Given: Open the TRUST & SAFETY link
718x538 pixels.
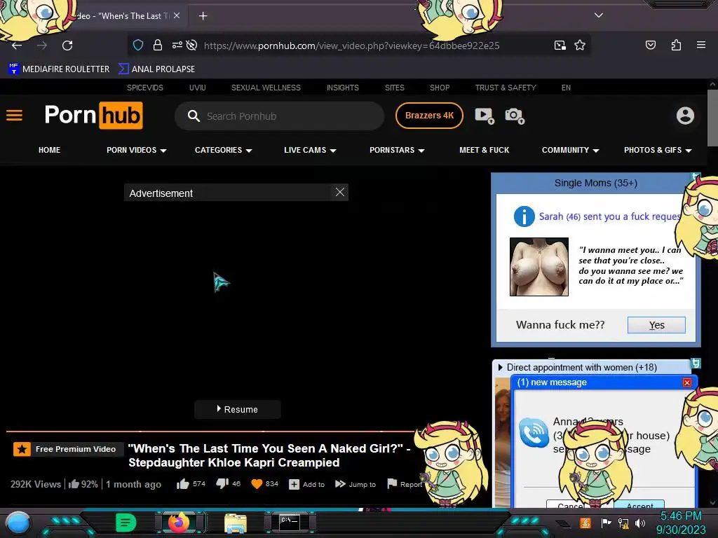Looking at the screenshot, I should (x=505, y=88).
